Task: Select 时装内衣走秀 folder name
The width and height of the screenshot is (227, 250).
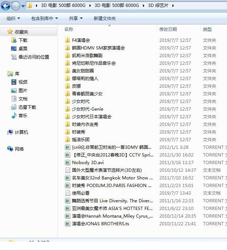Action: (85, 124)
